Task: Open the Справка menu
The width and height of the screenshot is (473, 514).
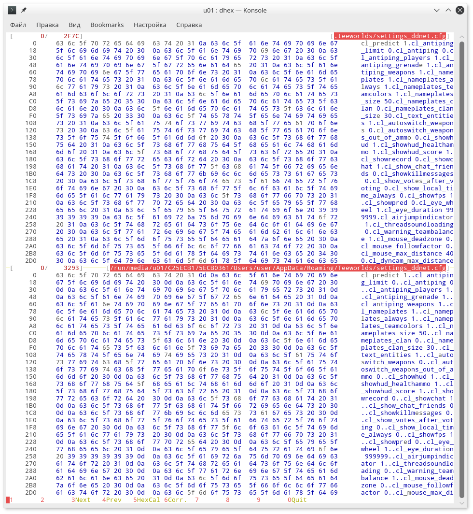Action: coord(189,25)
